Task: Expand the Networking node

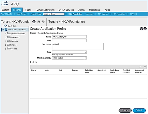Action: (x=6, y=37)
